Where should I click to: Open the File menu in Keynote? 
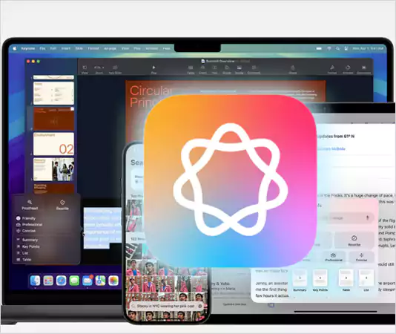42,48
